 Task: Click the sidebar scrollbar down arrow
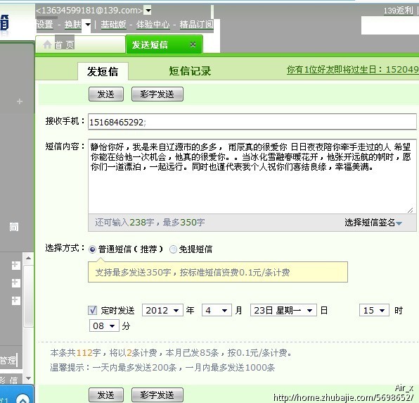point(29,378)
